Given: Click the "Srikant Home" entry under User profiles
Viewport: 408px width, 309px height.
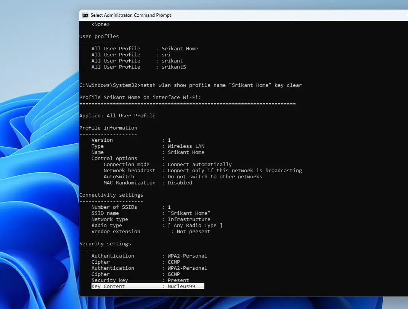Looking at the screenshot, I should [180, 48].
